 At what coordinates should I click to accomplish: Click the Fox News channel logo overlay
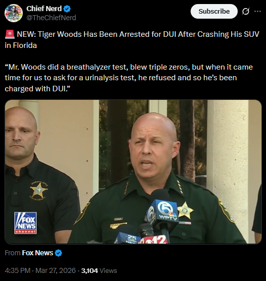tap(25, 223)
